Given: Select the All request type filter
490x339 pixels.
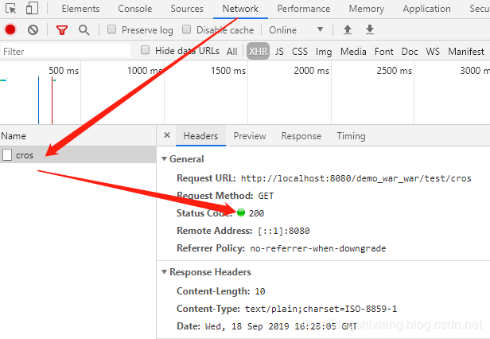Looking at the screenshot, I should click(x=232, y=51).
